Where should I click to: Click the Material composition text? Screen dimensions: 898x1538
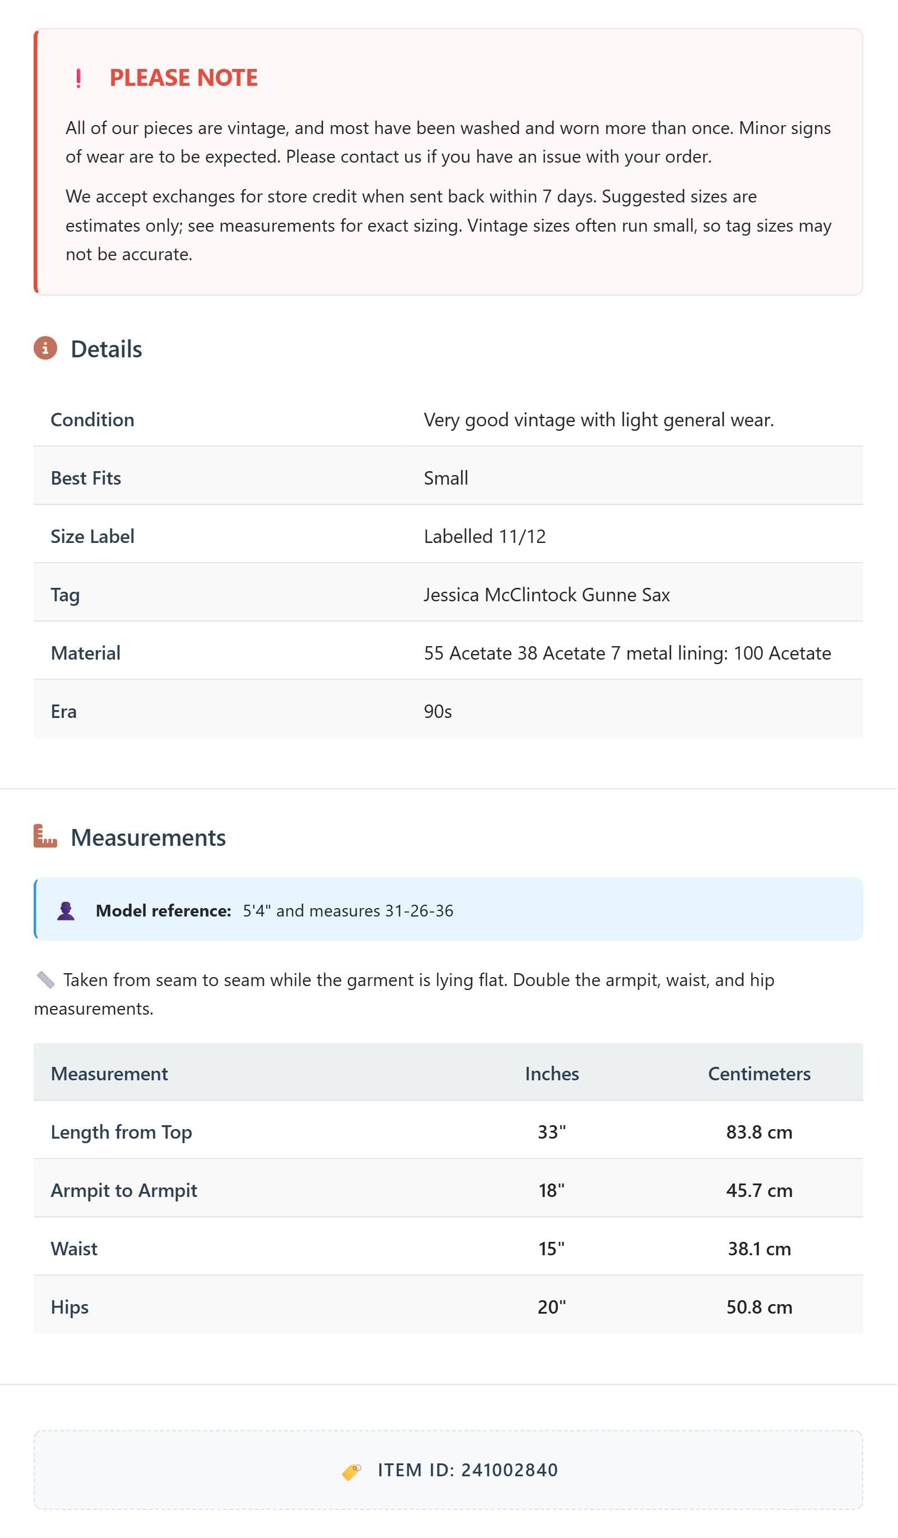coord(628,653)
